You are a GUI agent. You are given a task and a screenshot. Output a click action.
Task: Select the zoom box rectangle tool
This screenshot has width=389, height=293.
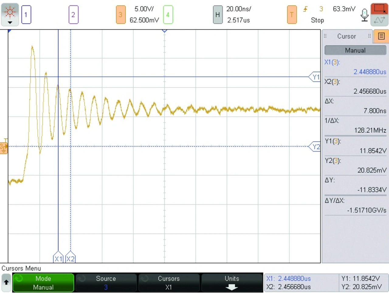(379, 9)
